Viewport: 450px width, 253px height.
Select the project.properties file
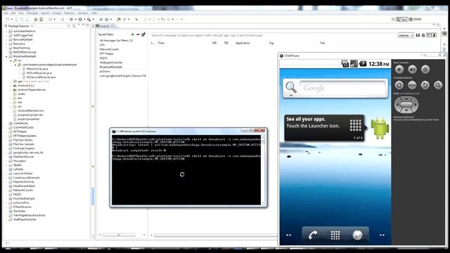click(28, 119)
